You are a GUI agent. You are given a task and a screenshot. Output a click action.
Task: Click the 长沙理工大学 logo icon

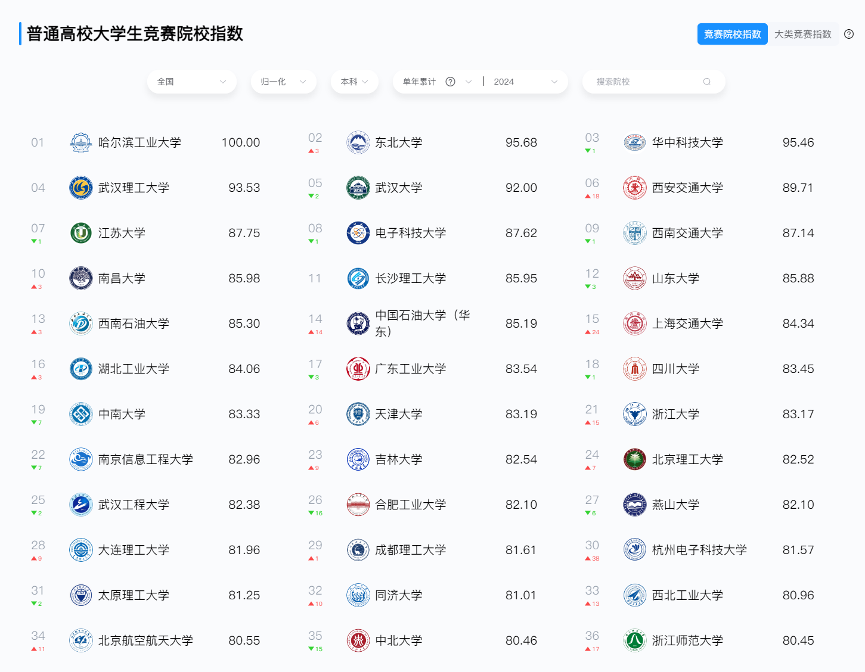click(x=358, y=278)
